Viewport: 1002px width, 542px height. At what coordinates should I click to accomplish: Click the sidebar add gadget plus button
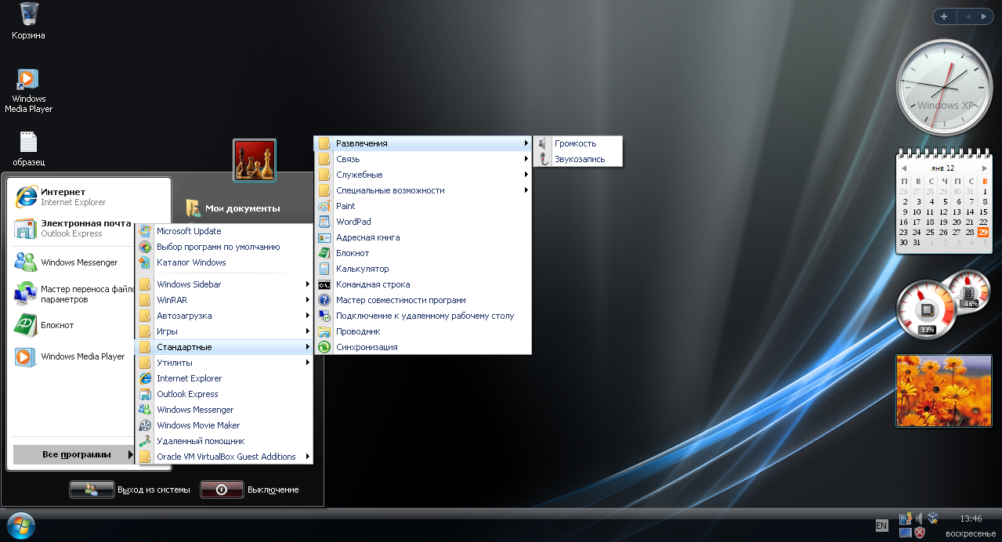(x=944, y=16)
